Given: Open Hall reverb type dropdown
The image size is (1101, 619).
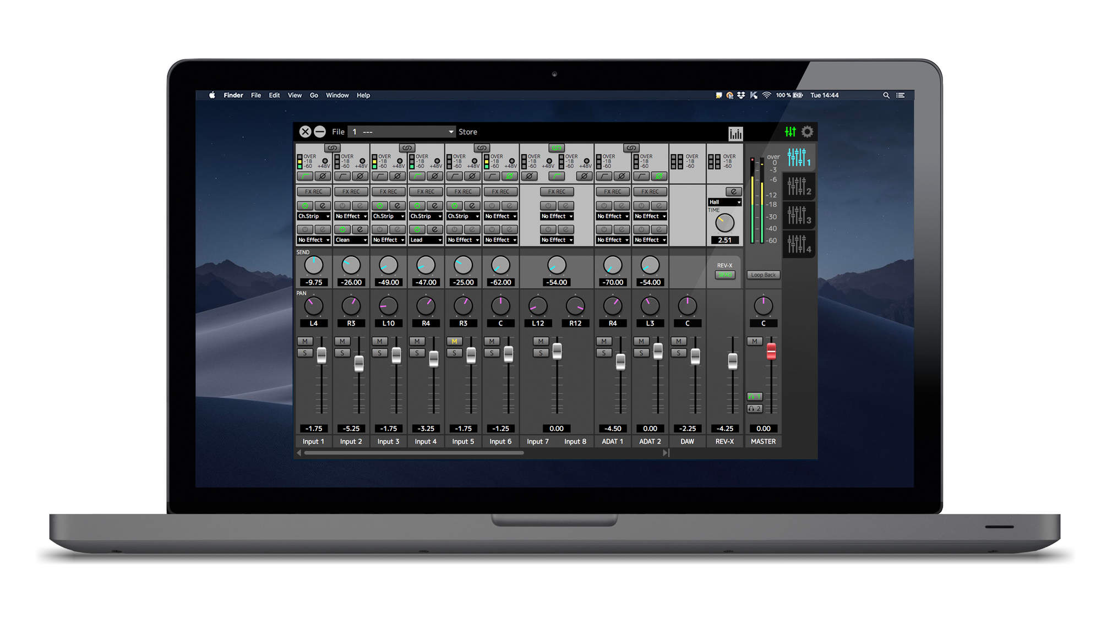Looking at the screenshot, I should point(724,202).
